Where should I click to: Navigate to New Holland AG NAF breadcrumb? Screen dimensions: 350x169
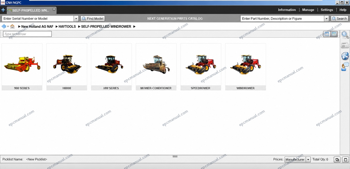click(37, 26)
